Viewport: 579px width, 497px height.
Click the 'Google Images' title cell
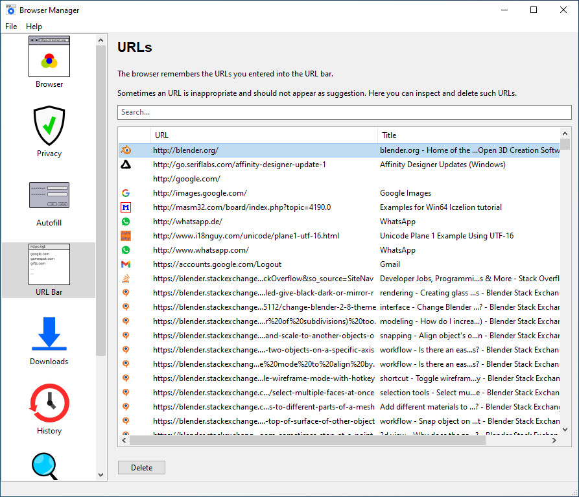(405, 193)
